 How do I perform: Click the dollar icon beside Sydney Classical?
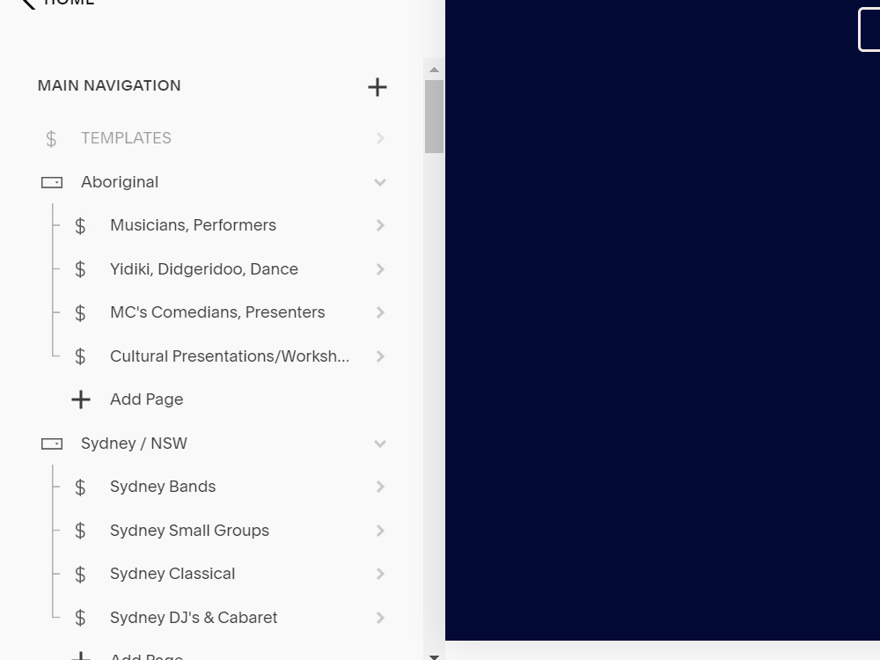(x=80, y=574)
